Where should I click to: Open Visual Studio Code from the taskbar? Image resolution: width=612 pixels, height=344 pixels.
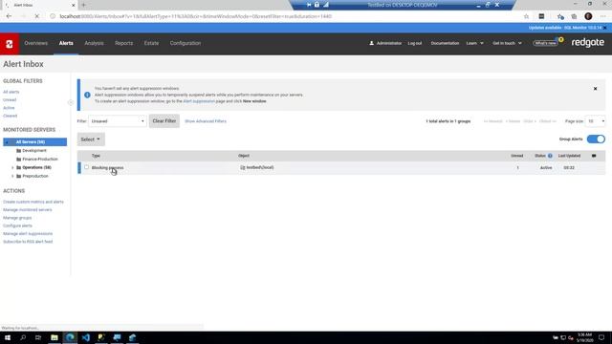click(86, 337)
